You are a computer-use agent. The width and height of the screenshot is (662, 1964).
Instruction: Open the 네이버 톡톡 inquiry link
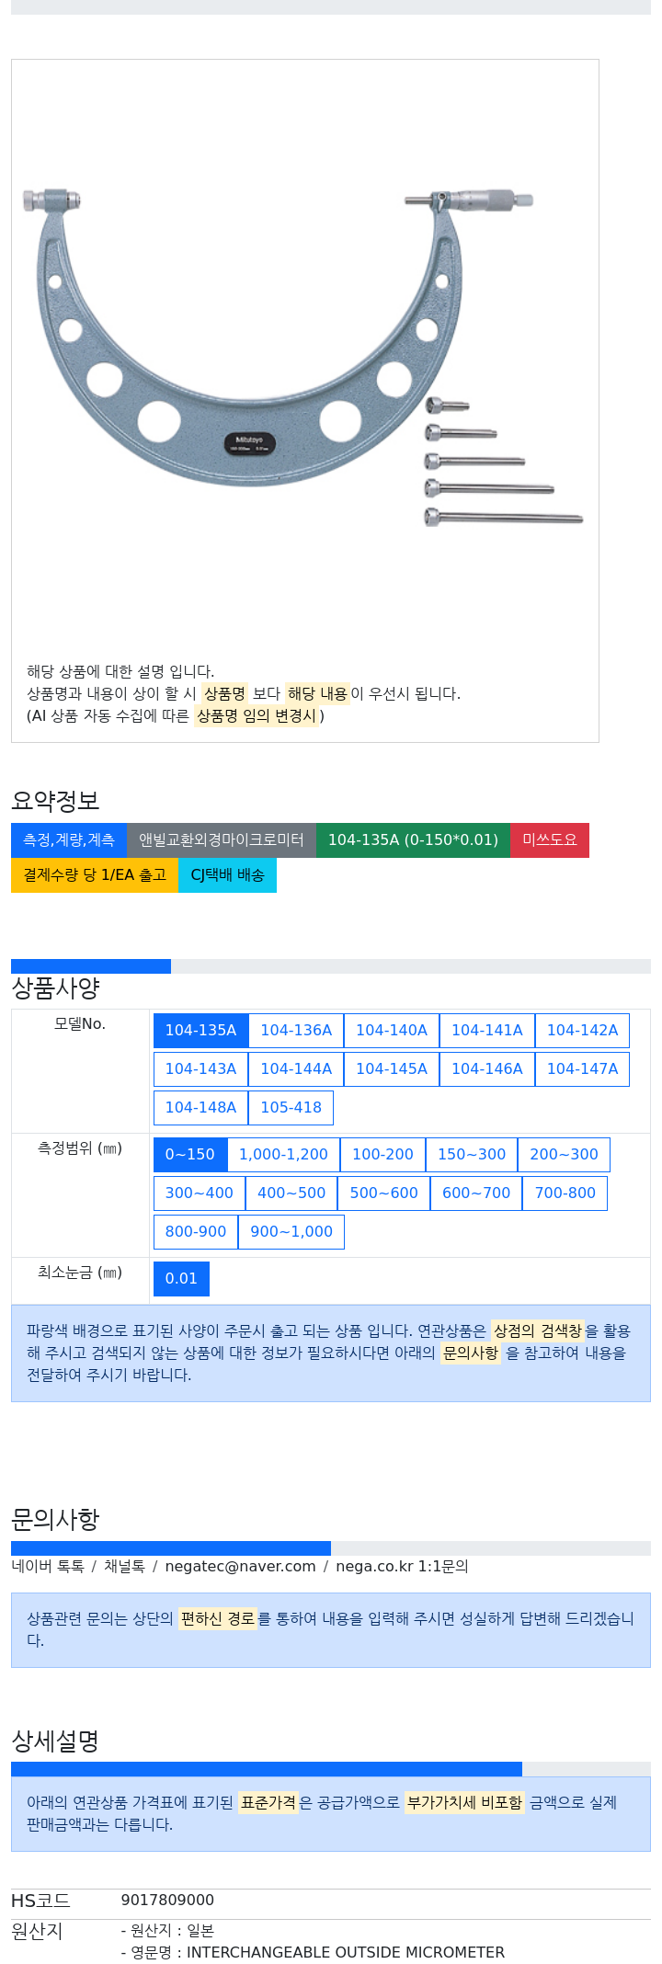[48, 1567]
